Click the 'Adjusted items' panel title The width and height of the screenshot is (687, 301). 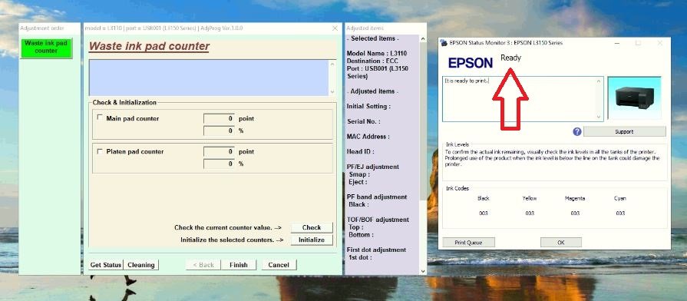point(365,28)
